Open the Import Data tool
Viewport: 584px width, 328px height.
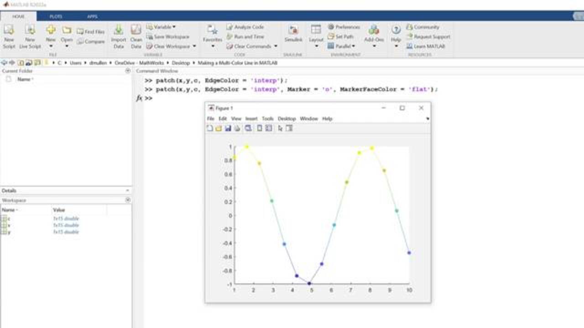(x=118, y=31)
